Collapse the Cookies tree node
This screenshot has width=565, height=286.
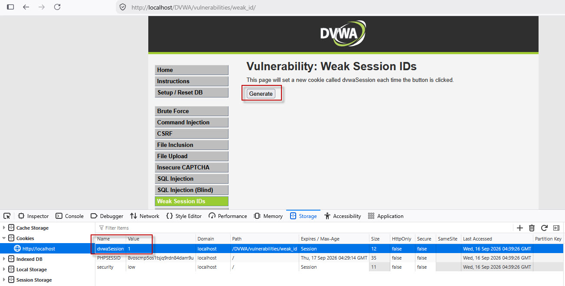click(x=4, y=238)
